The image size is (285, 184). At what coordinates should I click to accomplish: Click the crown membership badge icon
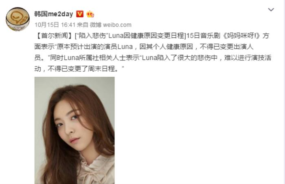coord(90,14)
